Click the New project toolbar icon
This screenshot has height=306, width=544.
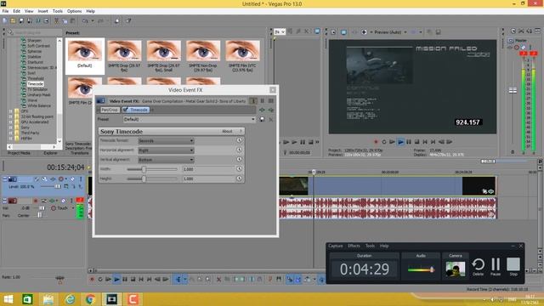point(5,20)
